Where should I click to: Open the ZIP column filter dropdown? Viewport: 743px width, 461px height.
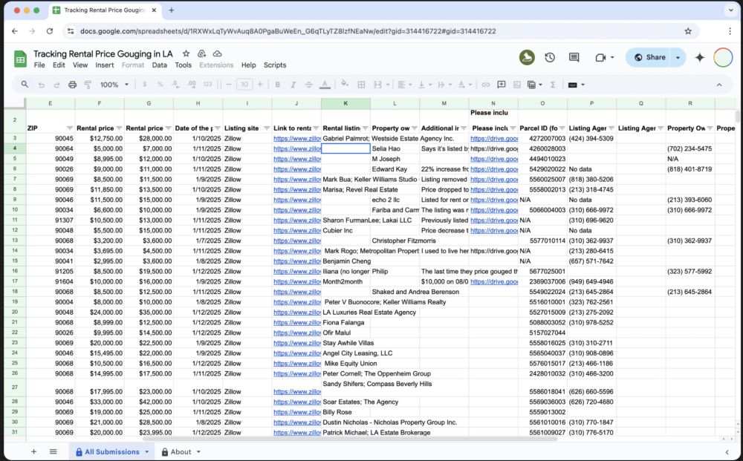70,128
